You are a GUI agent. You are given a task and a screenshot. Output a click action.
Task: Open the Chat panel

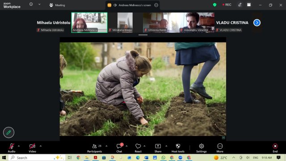119,148
